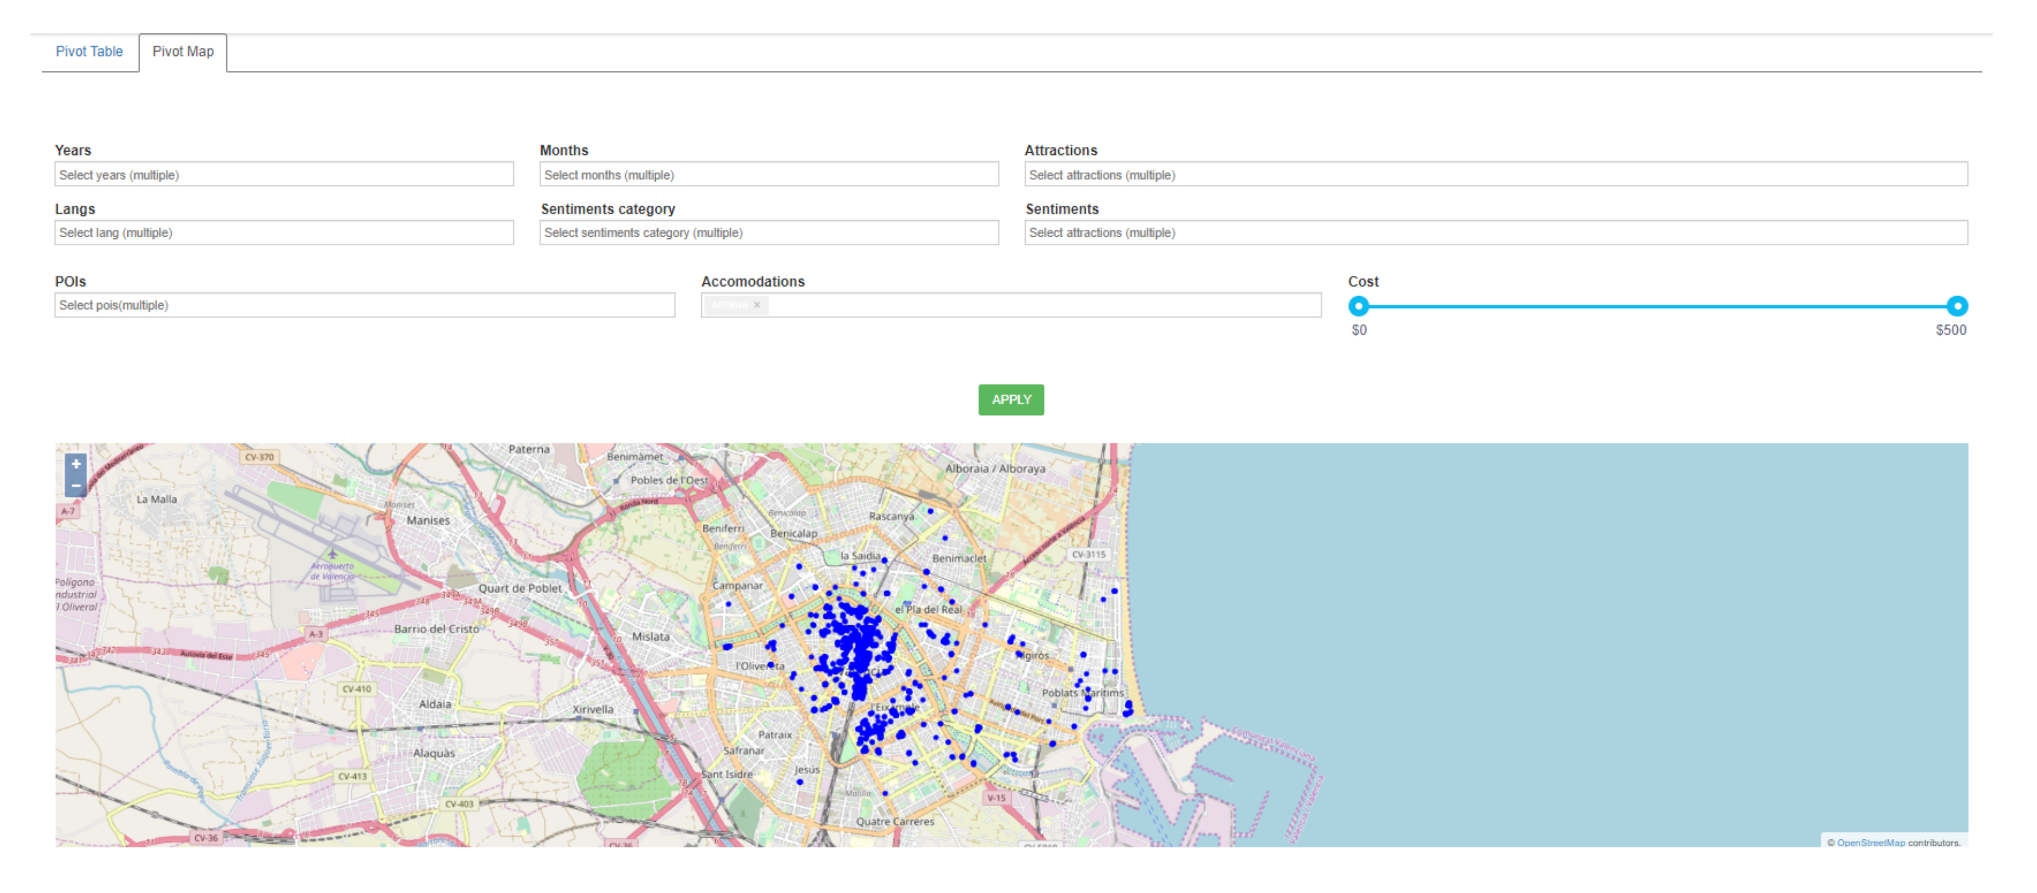Viewport: 2037px width, 893px height.
Task: Expand the Attractions selection dropdown
Action: (1495, 175)
